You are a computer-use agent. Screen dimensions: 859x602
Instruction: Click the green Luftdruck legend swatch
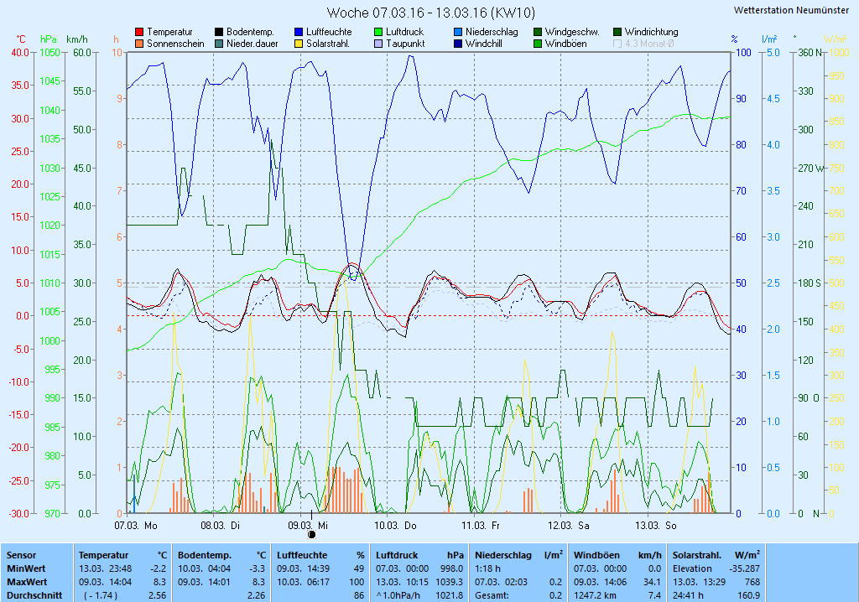point(378,33)
